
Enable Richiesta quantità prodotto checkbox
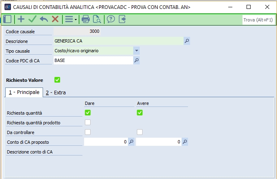[x=88, y=122]
